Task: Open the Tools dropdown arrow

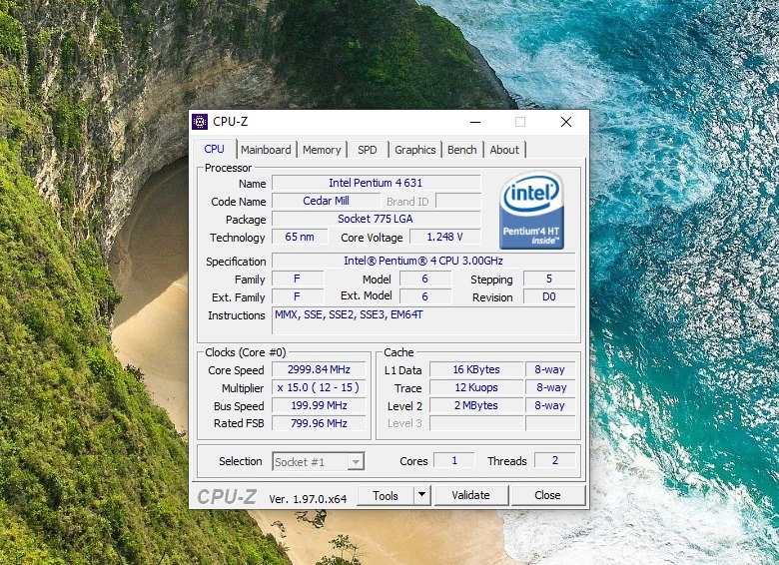Action: point(421,495)
